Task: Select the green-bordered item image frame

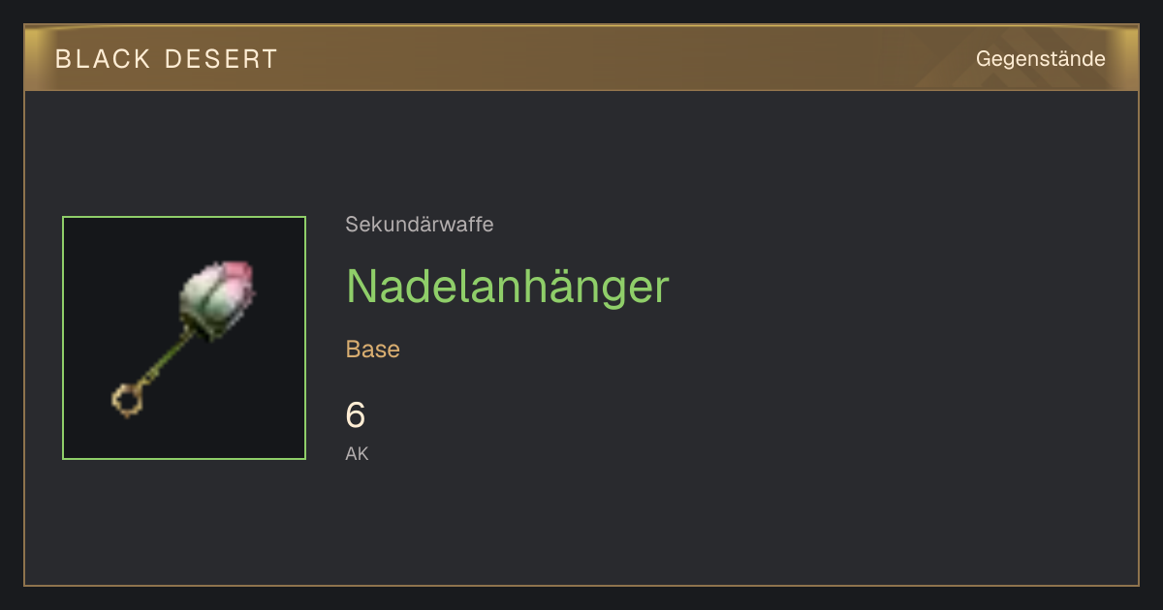Action: pos(184,338)
